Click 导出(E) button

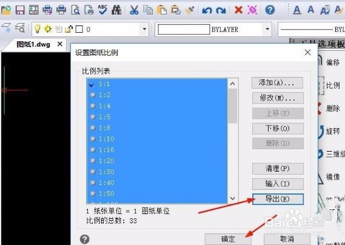pos(278,199)
